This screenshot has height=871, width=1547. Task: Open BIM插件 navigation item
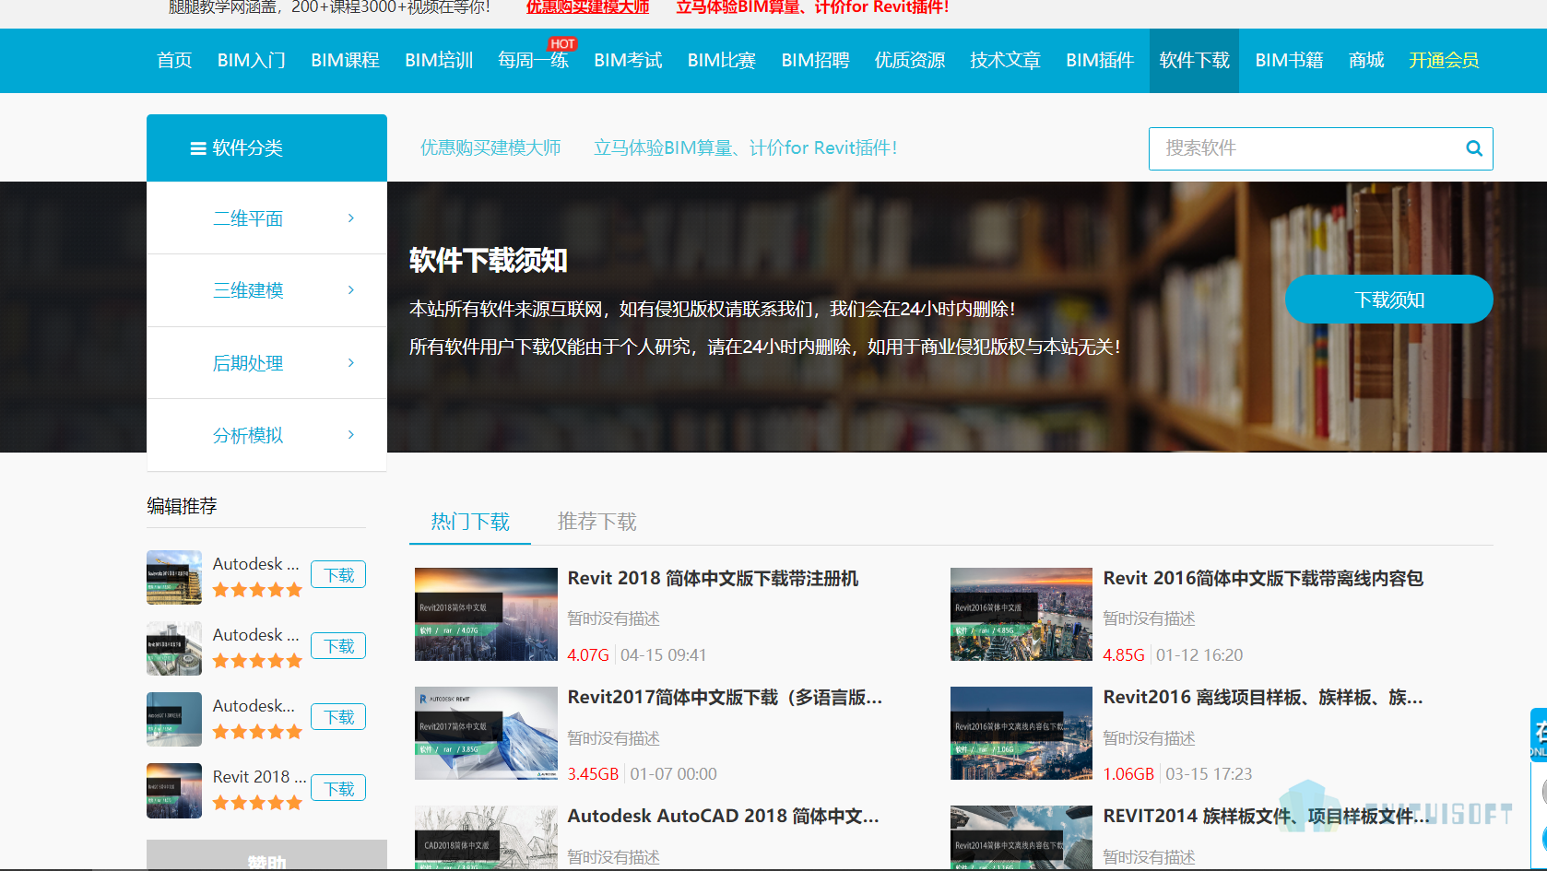1100,61
